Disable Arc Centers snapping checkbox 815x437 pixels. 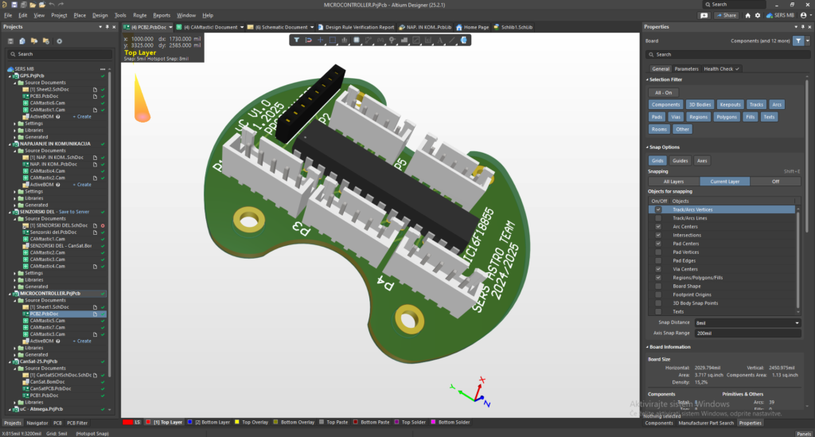point(657,226)
